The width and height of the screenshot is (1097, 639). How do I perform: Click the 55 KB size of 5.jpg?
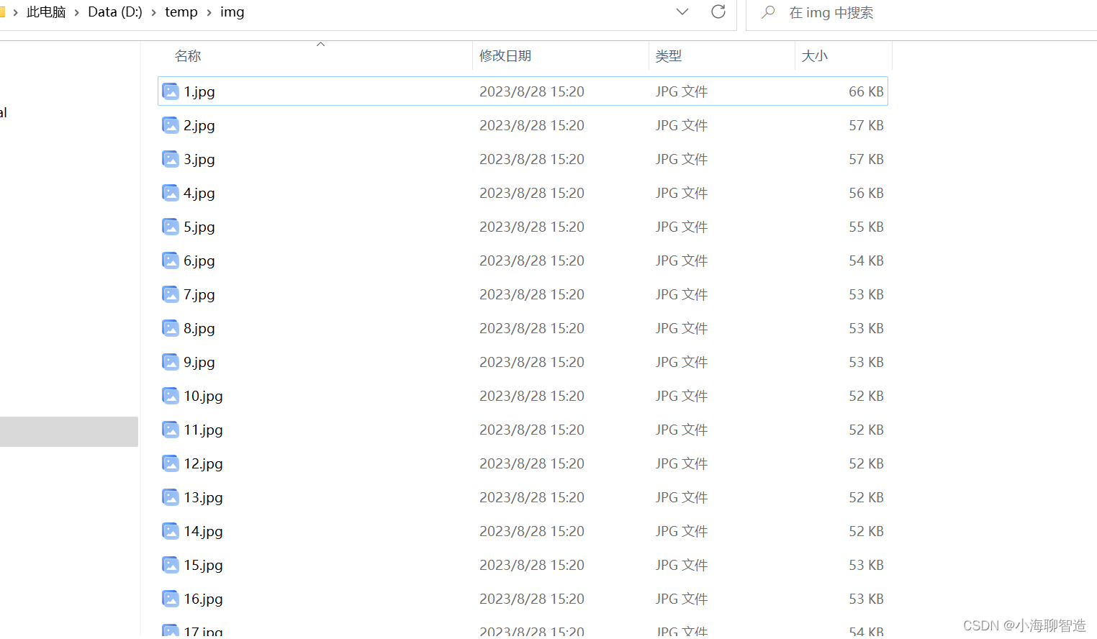[866, 227]
